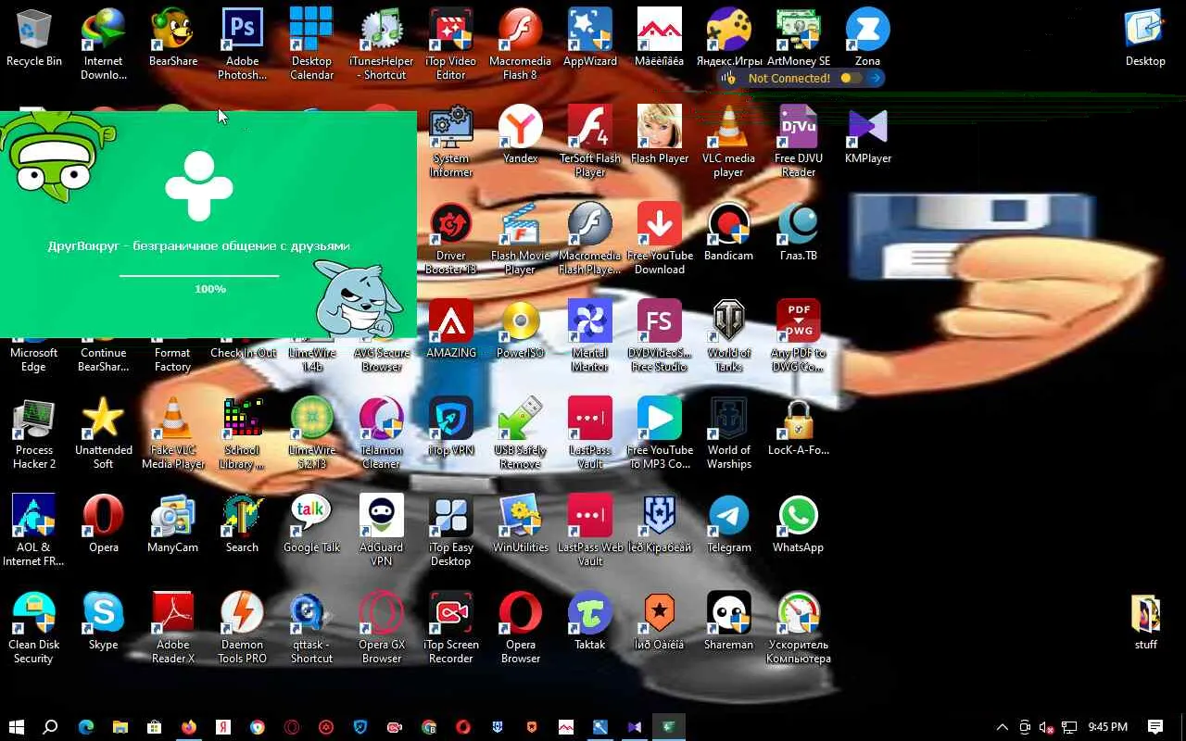Select the Яндекс.Игры desktop icon
Screen dimensions: 1186x741
[729, 39]
